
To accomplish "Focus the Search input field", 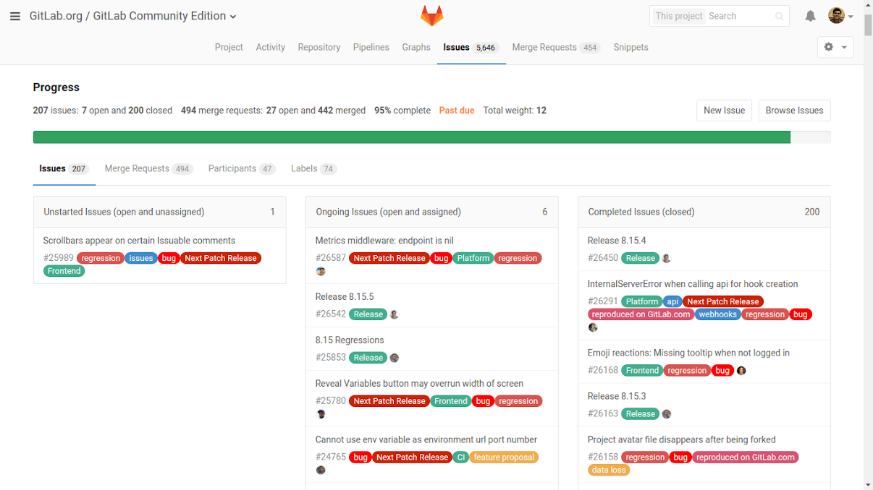I will point(741,16).
